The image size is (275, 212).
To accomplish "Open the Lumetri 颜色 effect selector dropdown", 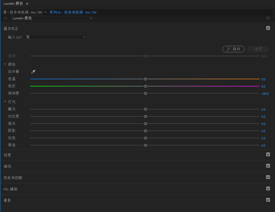I will coord(52,18).
